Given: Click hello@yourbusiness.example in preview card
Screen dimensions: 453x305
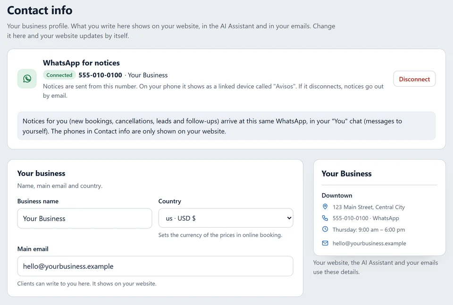Looking at the screenshot, I should pos(369,243).
